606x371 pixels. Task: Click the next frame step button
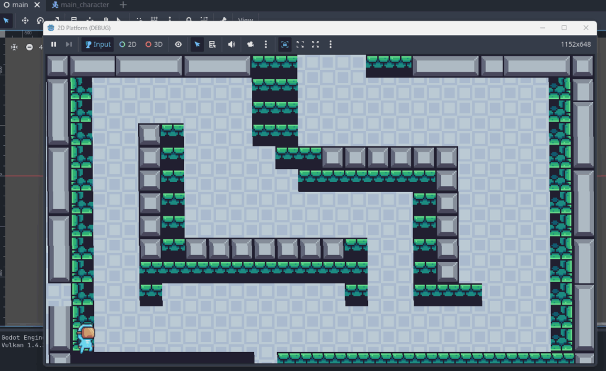click(69, 44)
